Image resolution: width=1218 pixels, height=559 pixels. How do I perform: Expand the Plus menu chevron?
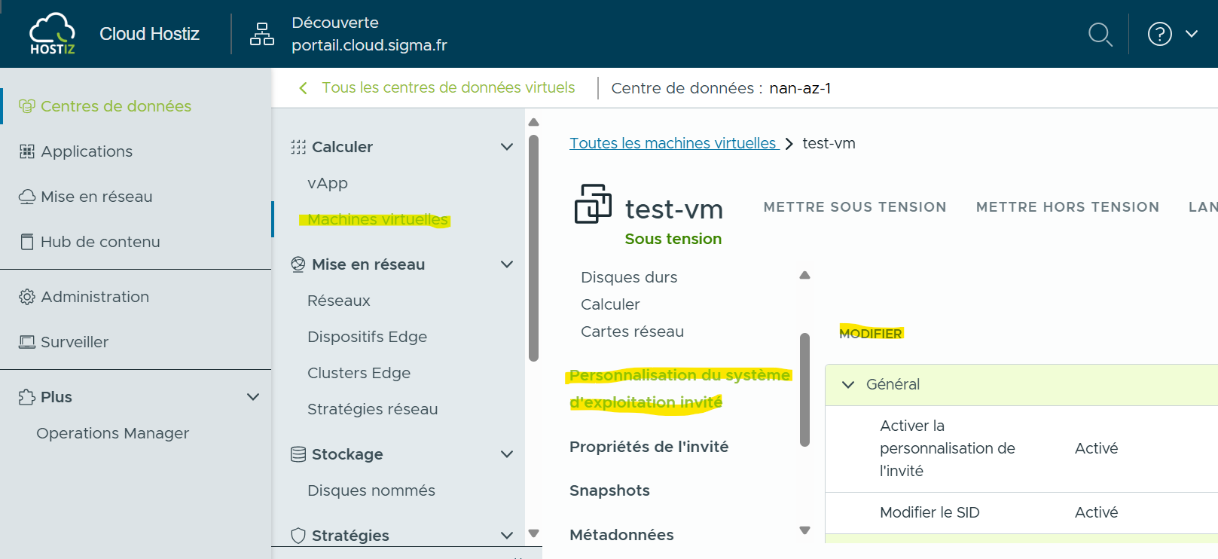pyautogui.click(x=253, y=397)
